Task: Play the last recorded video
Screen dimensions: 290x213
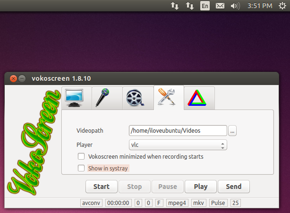Action: pos(201,187)
